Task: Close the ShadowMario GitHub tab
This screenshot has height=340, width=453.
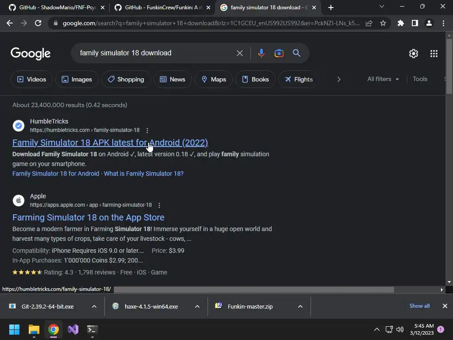Action: tap(103, 8)
